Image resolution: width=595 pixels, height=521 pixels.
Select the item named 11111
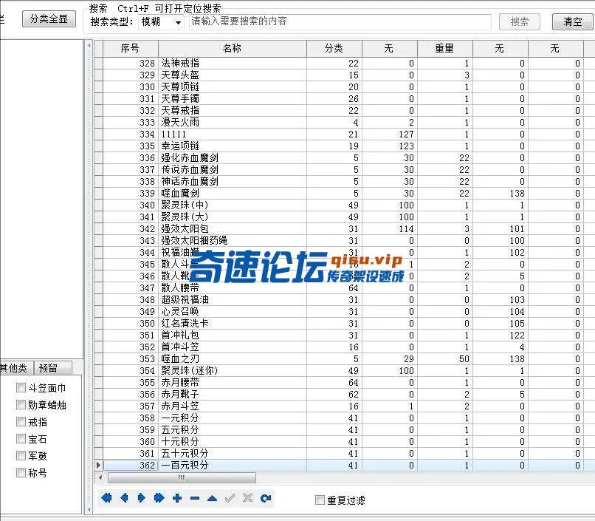click(x=343, y=134)
